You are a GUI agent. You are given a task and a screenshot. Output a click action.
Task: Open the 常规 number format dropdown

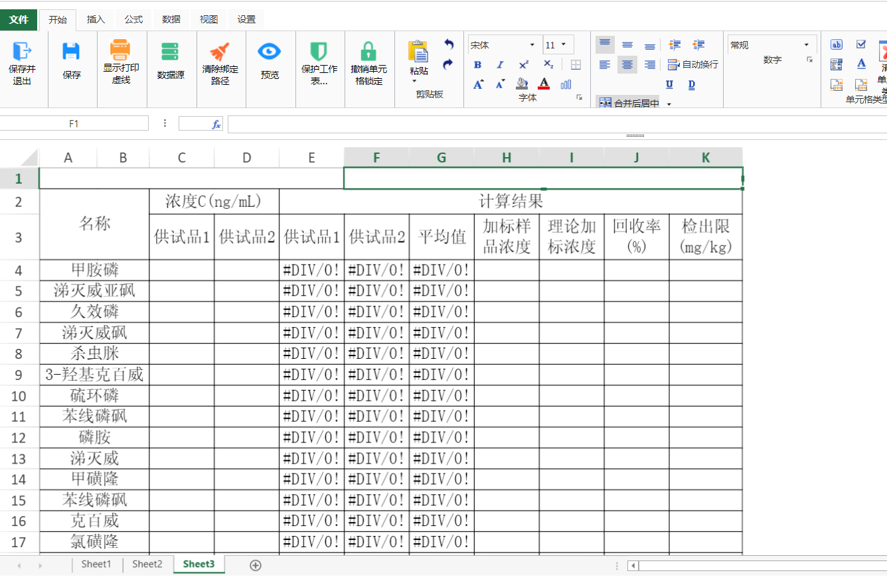tap(771, 45)
